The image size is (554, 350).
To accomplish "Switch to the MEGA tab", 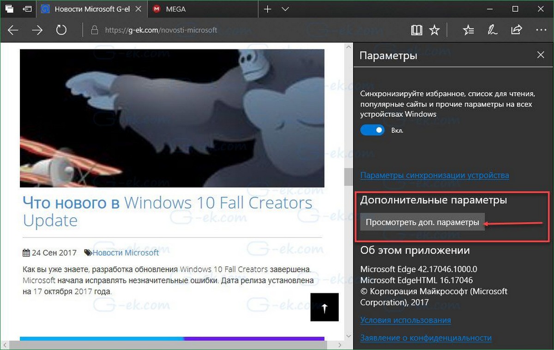I will point(204,9).
